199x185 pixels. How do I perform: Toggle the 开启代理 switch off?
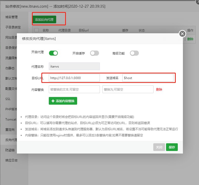point(53,53)
